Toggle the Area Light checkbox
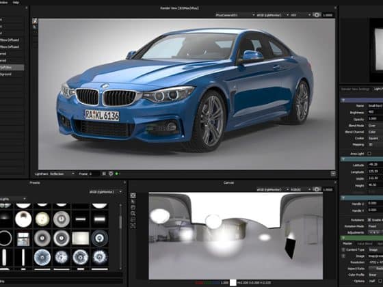Viewport: 383px width, 287px height. tap(369, 154)
